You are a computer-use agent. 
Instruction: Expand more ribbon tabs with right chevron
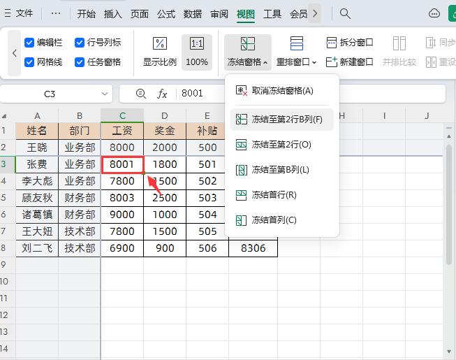tap(315, 13)
